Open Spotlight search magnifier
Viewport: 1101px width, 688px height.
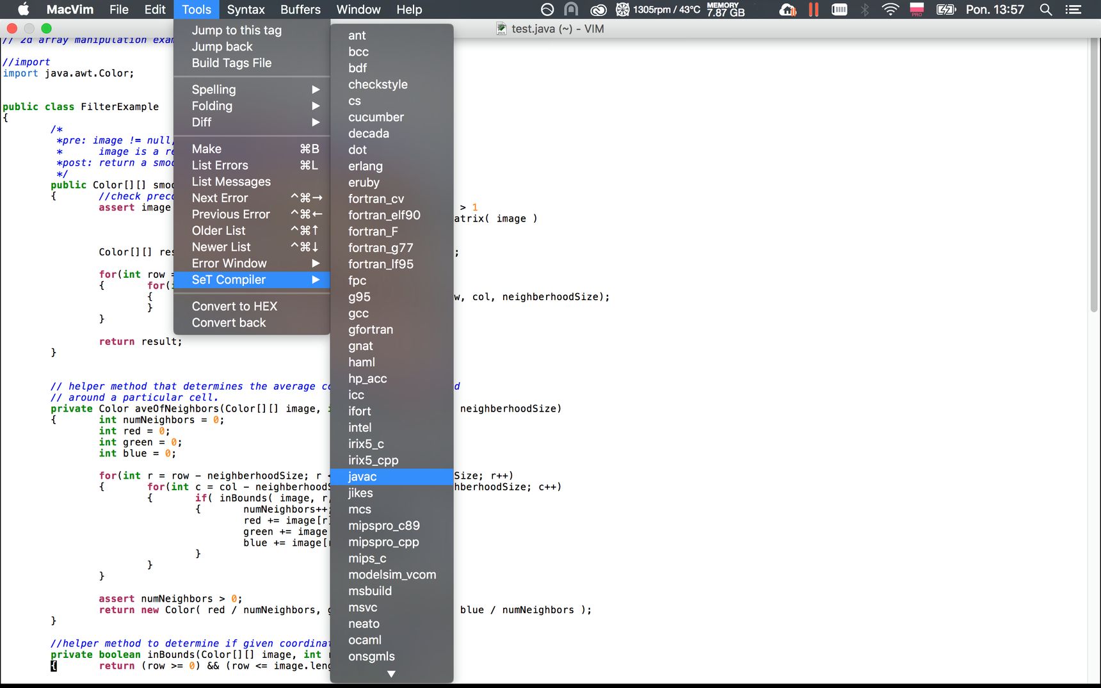(x=1046, y=10)
